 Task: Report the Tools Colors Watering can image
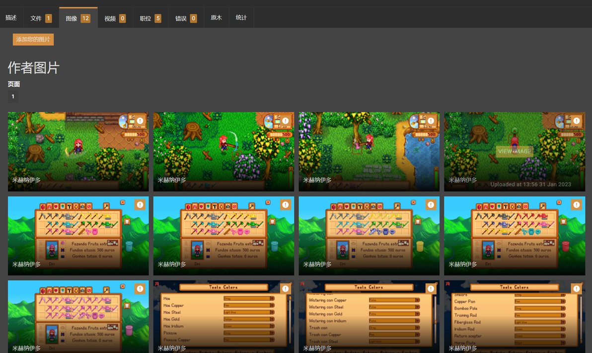pos(431,289)
